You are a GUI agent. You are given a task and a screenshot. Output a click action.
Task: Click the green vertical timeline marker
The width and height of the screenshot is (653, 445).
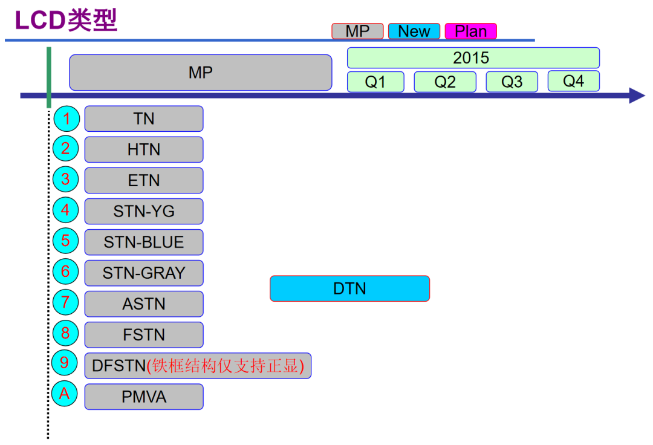[49, 77]
